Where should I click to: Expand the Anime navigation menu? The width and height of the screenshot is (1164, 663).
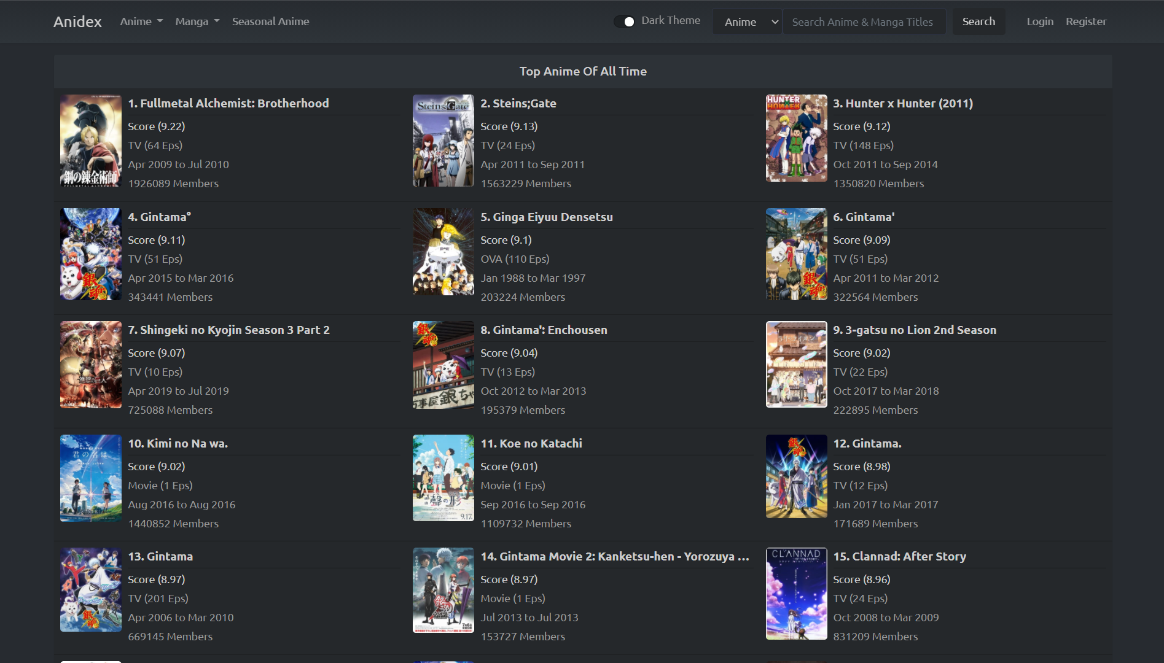pyautogui.click(x=141, y=21)
